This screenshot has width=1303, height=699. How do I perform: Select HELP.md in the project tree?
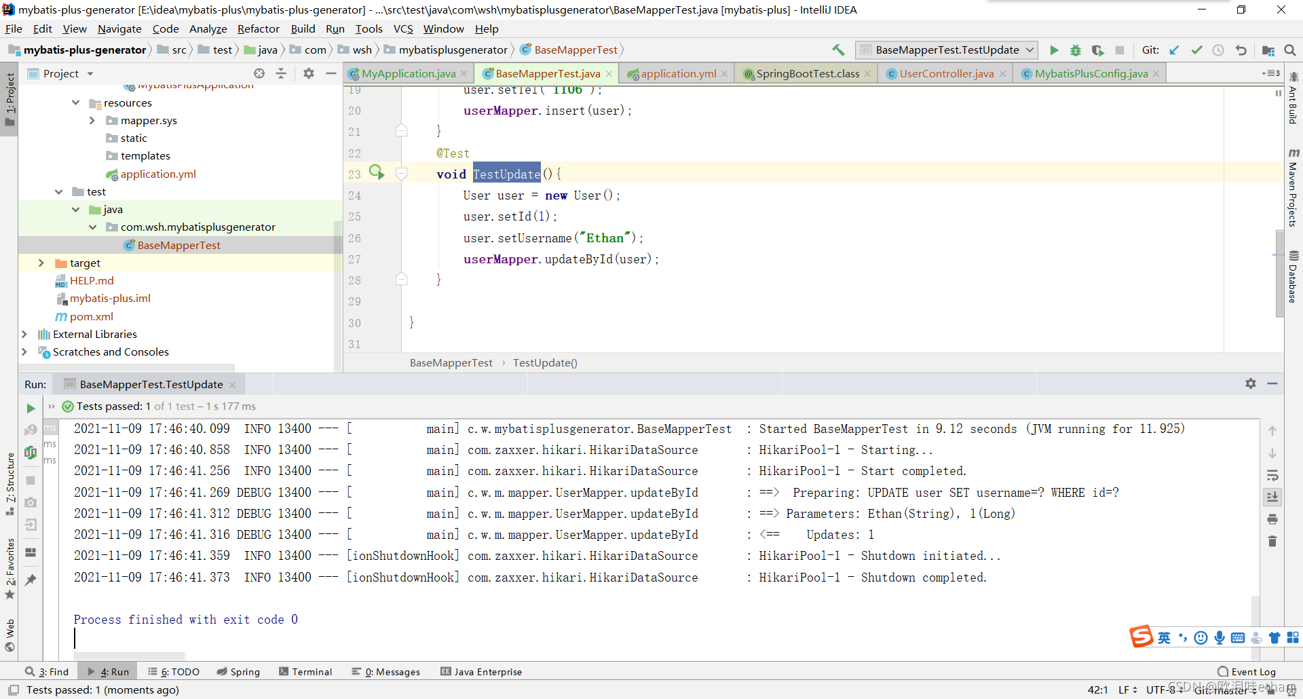coord(91,280)
